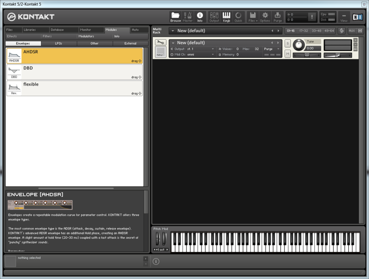The image size is (369, 279).
Task: Open Options gear dialog
Action: pyautogui.click(x=265, y=17)
